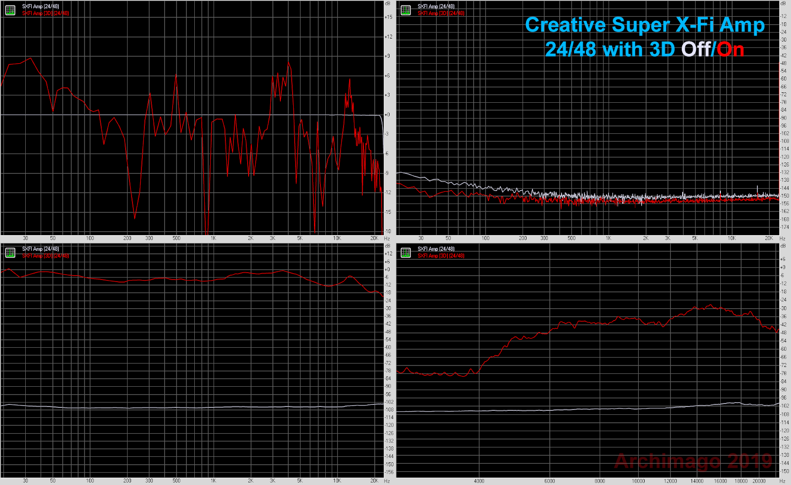Click the '20000' frequency axis label
Screen dimensions: 791x485
click(759, 481)
